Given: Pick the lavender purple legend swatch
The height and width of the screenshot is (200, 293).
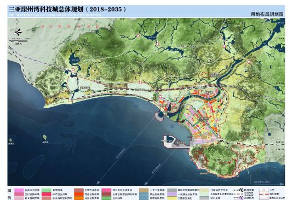Looking at the screenshot, I should point(172,194).
